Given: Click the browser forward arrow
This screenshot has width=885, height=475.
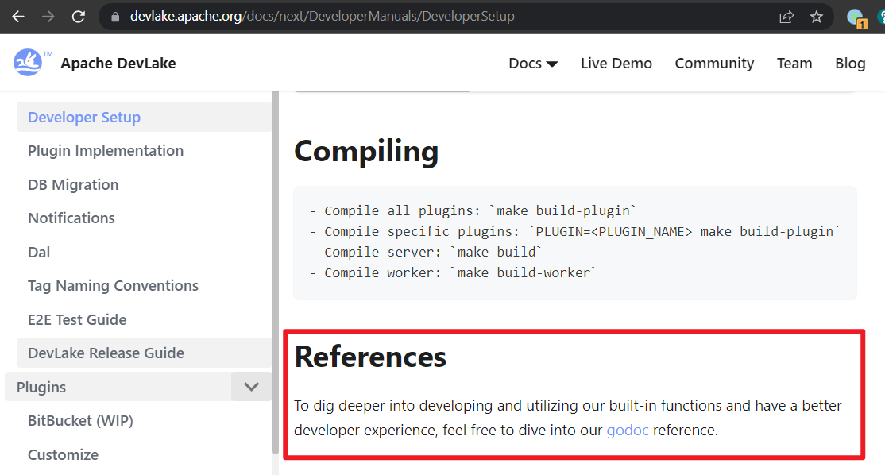Looking at the screenshot, I should tap(48, 17).
